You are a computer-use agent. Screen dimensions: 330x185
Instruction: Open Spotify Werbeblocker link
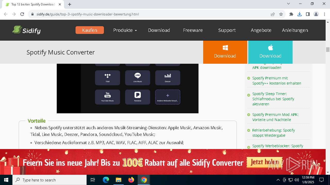click(278, 146)
